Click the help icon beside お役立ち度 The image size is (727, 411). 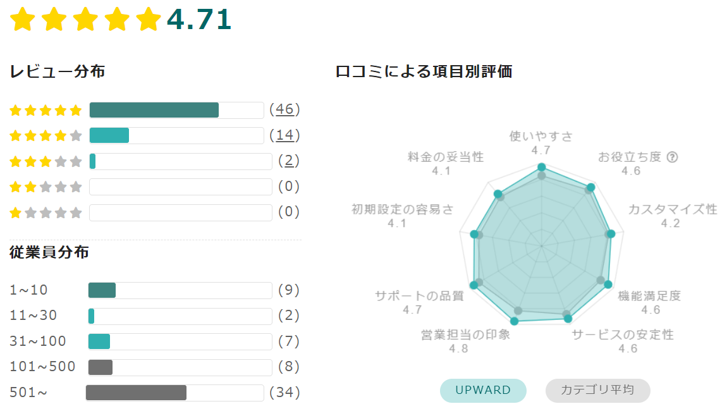[x=672, y=157]
